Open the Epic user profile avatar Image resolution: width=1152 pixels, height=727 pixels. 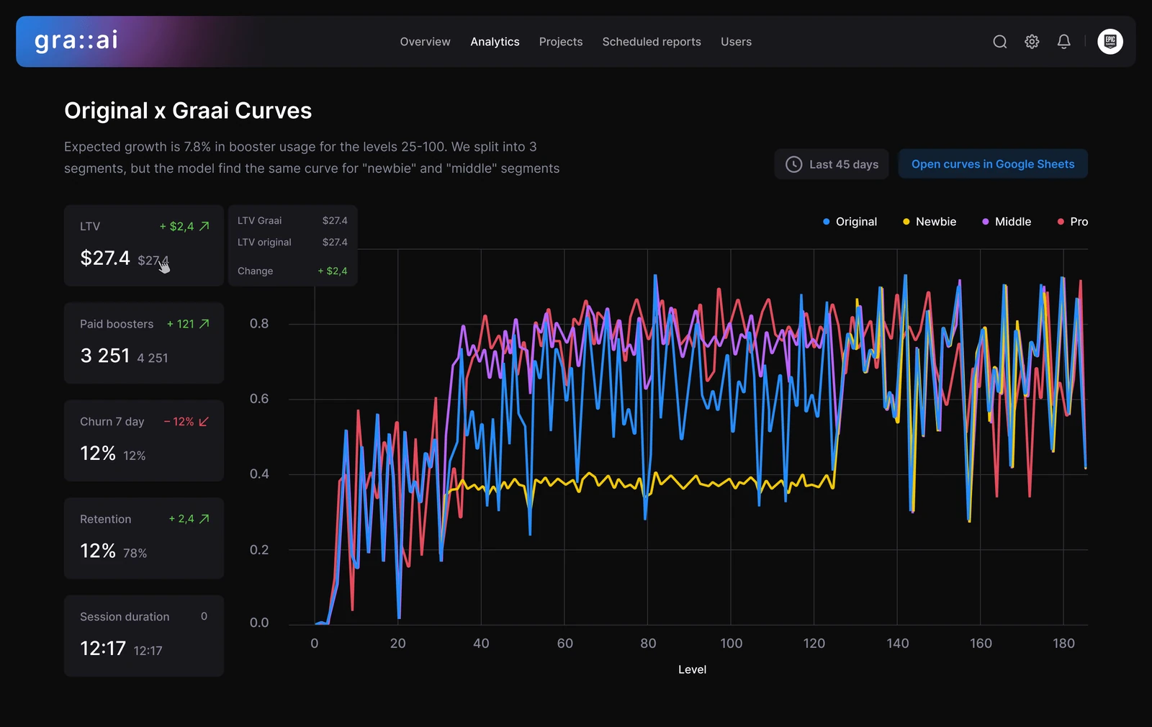coord(1110,42)
